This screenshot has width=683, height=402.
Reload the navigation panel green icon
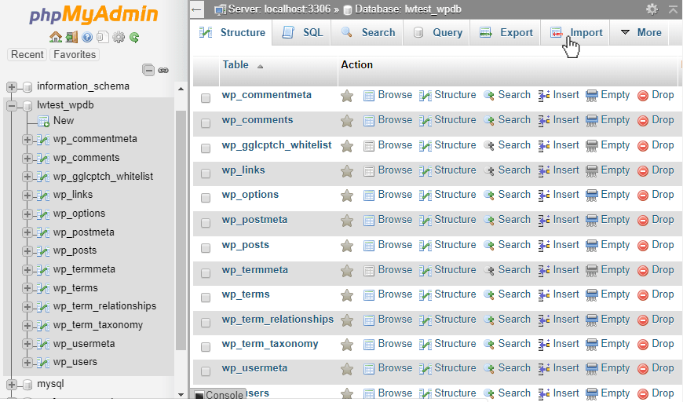134,38
